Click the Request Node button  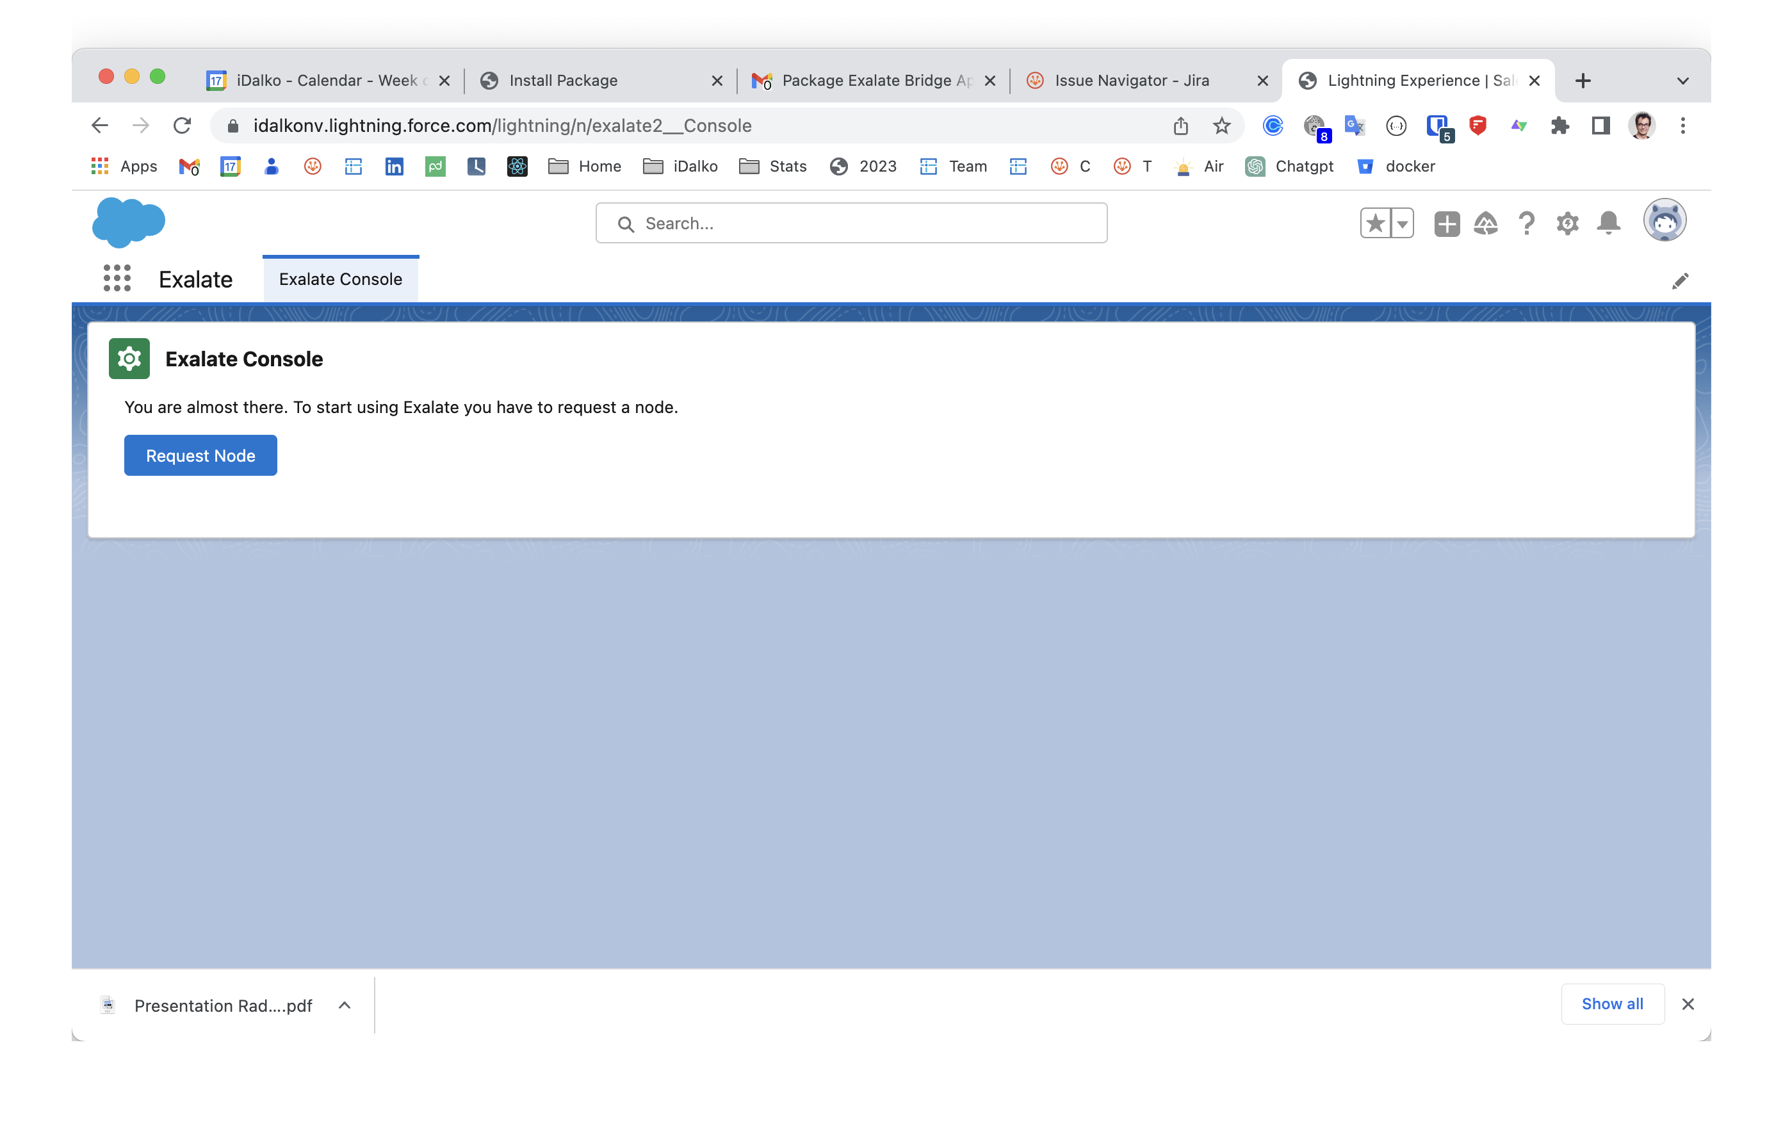coord(200,455)
